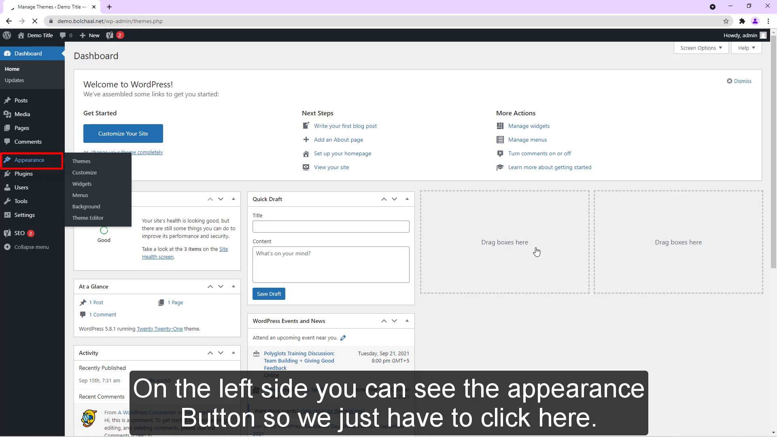Open the 1 Post link
The height and width of the screenshot is (437, 777).
click(x=96, y=302)
